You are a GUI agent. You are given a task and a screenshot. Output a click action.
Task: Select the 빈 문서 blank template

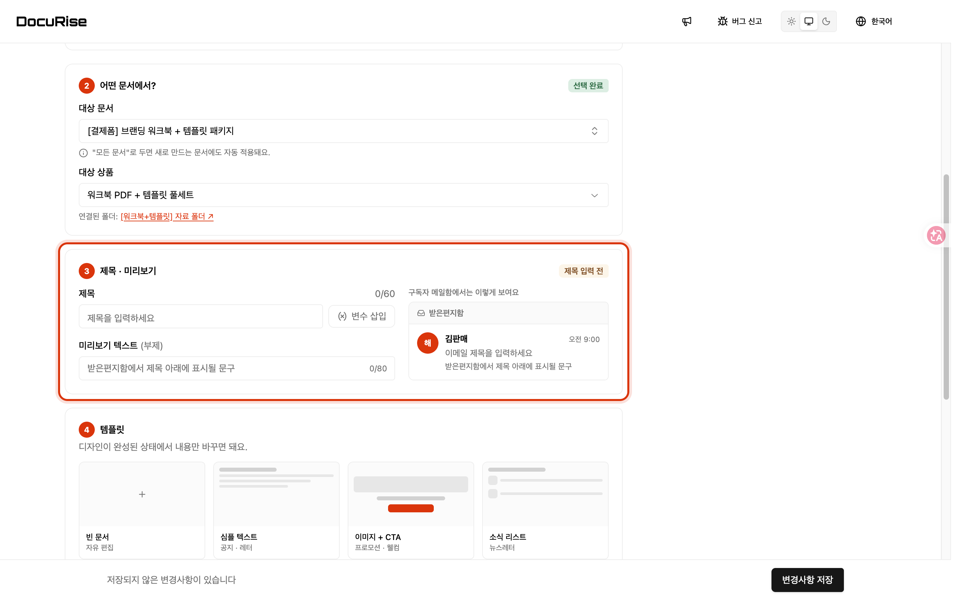pyautogui.click(x=142, y=510)
